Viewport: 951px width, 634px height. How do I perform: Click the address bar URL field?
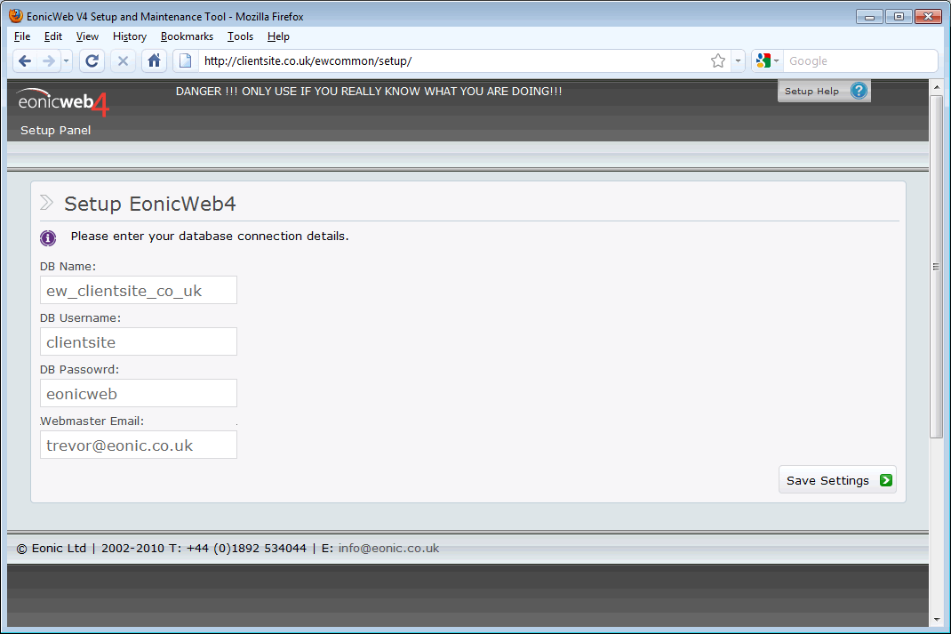click(453, 60)
